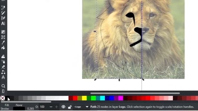198x111 pixels.
Task: Pick the maroon swatch in the palette
Action: [x=71, y=98]
